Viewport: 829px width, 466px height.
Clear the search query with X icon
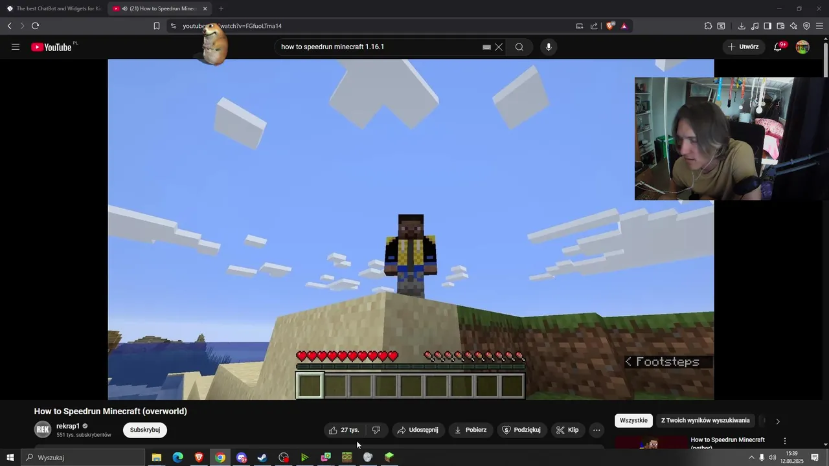click(499, 47)
